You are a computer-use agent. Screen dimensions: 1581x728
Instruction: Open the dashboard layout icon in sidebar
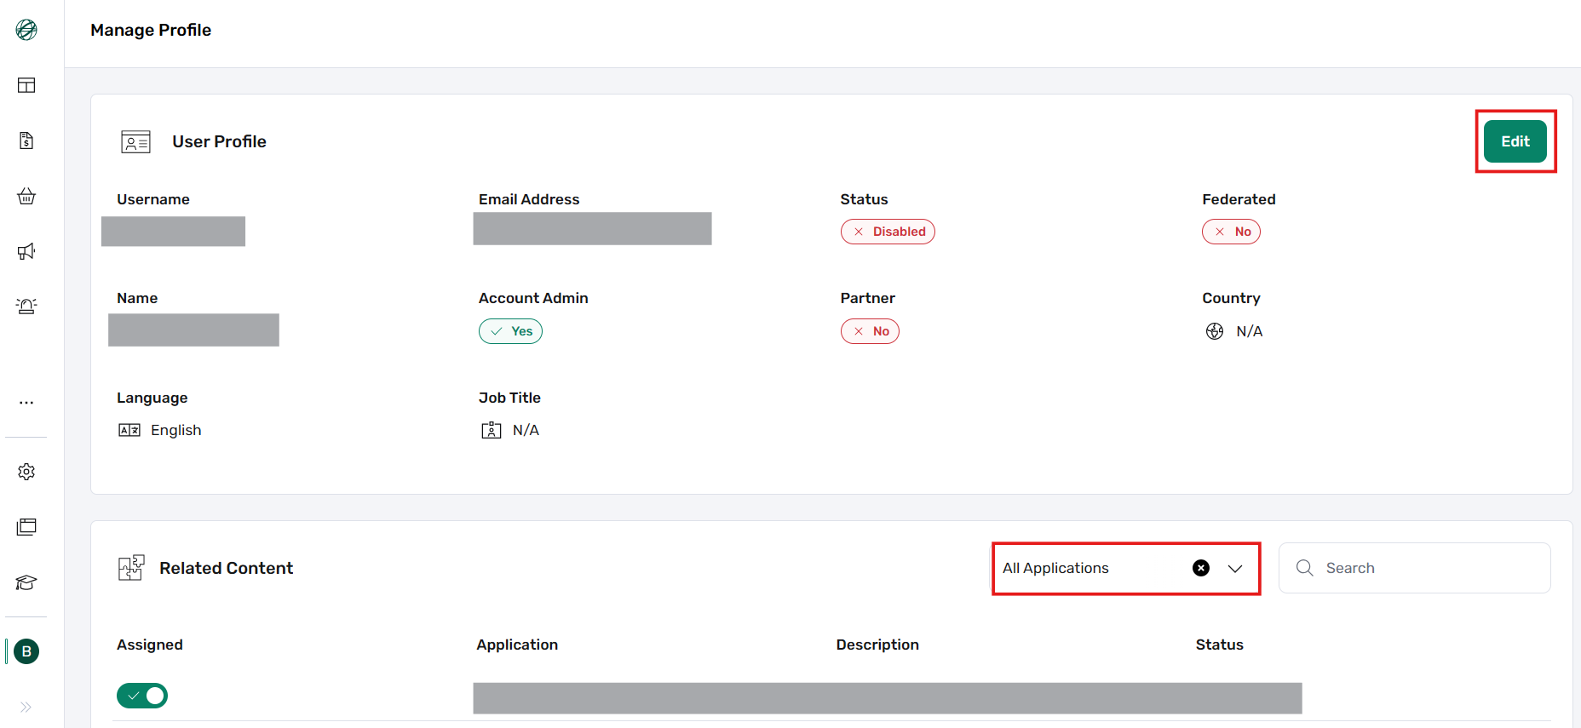26,85
